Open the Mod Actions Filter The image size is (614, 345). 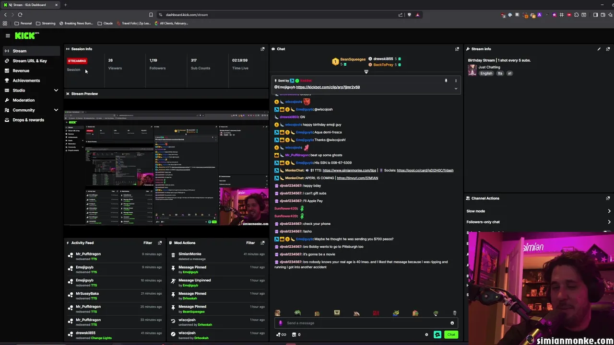pos(250,243)
